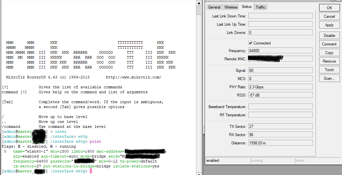Select the PHY Rate field 2.3 Gbps
This screenshot has height=175, width=342.
280,87
